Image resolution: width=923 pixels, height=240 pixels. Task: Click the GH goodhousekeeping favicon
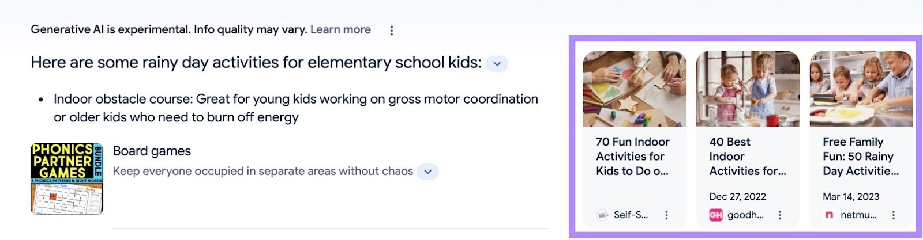(716, 215)
